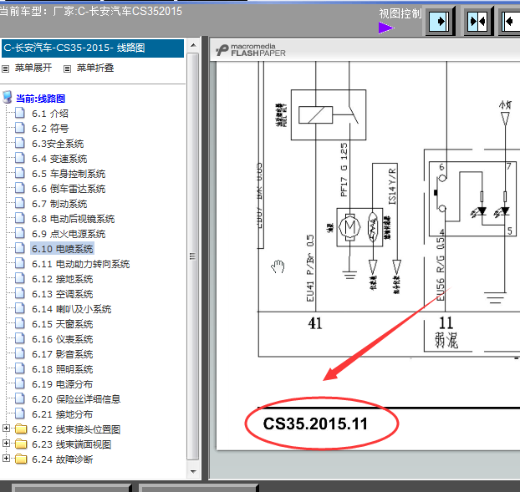The image size is (520, 492).
Task: Open 6.6 倒车雷达系统
Action: pyautogui.click(x=69, y=189)
